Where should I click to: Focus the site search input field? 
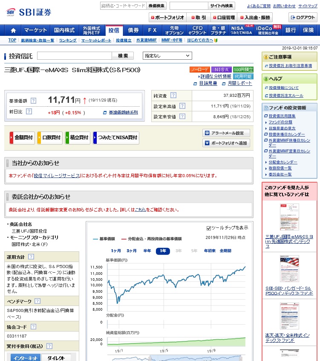[x=189, y=6]
